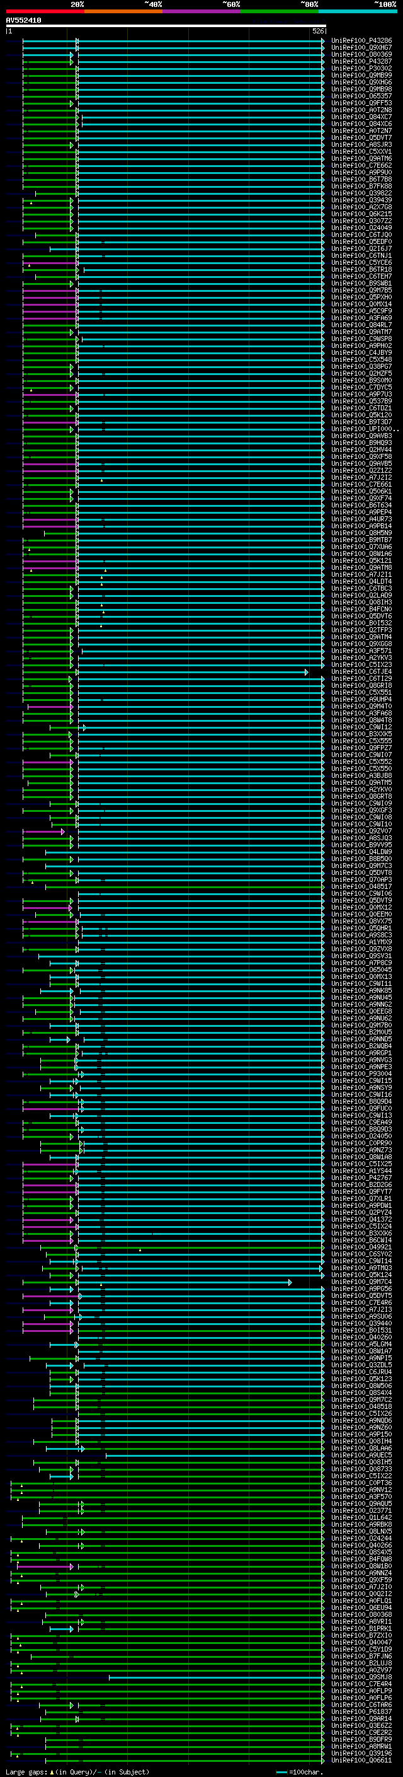Select the UniRef100_Q9SV31 row label
403x1777 pixels.
pos(361,957)
